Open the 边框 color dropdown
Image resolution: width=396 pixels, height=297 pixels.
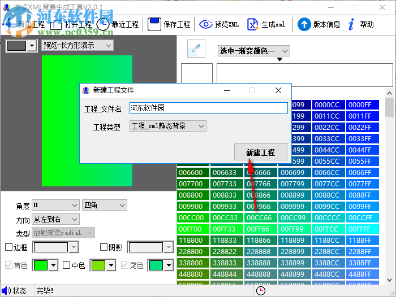click(74, 247)
